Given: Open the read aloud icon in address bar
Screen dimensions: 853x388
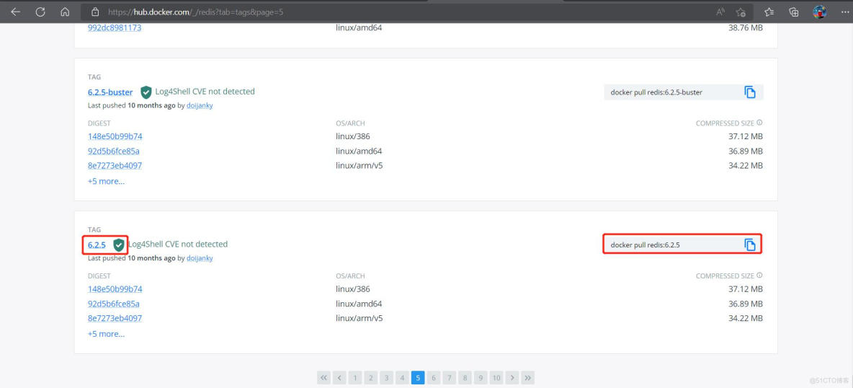Looking at the screenshot, I should 720,12.
